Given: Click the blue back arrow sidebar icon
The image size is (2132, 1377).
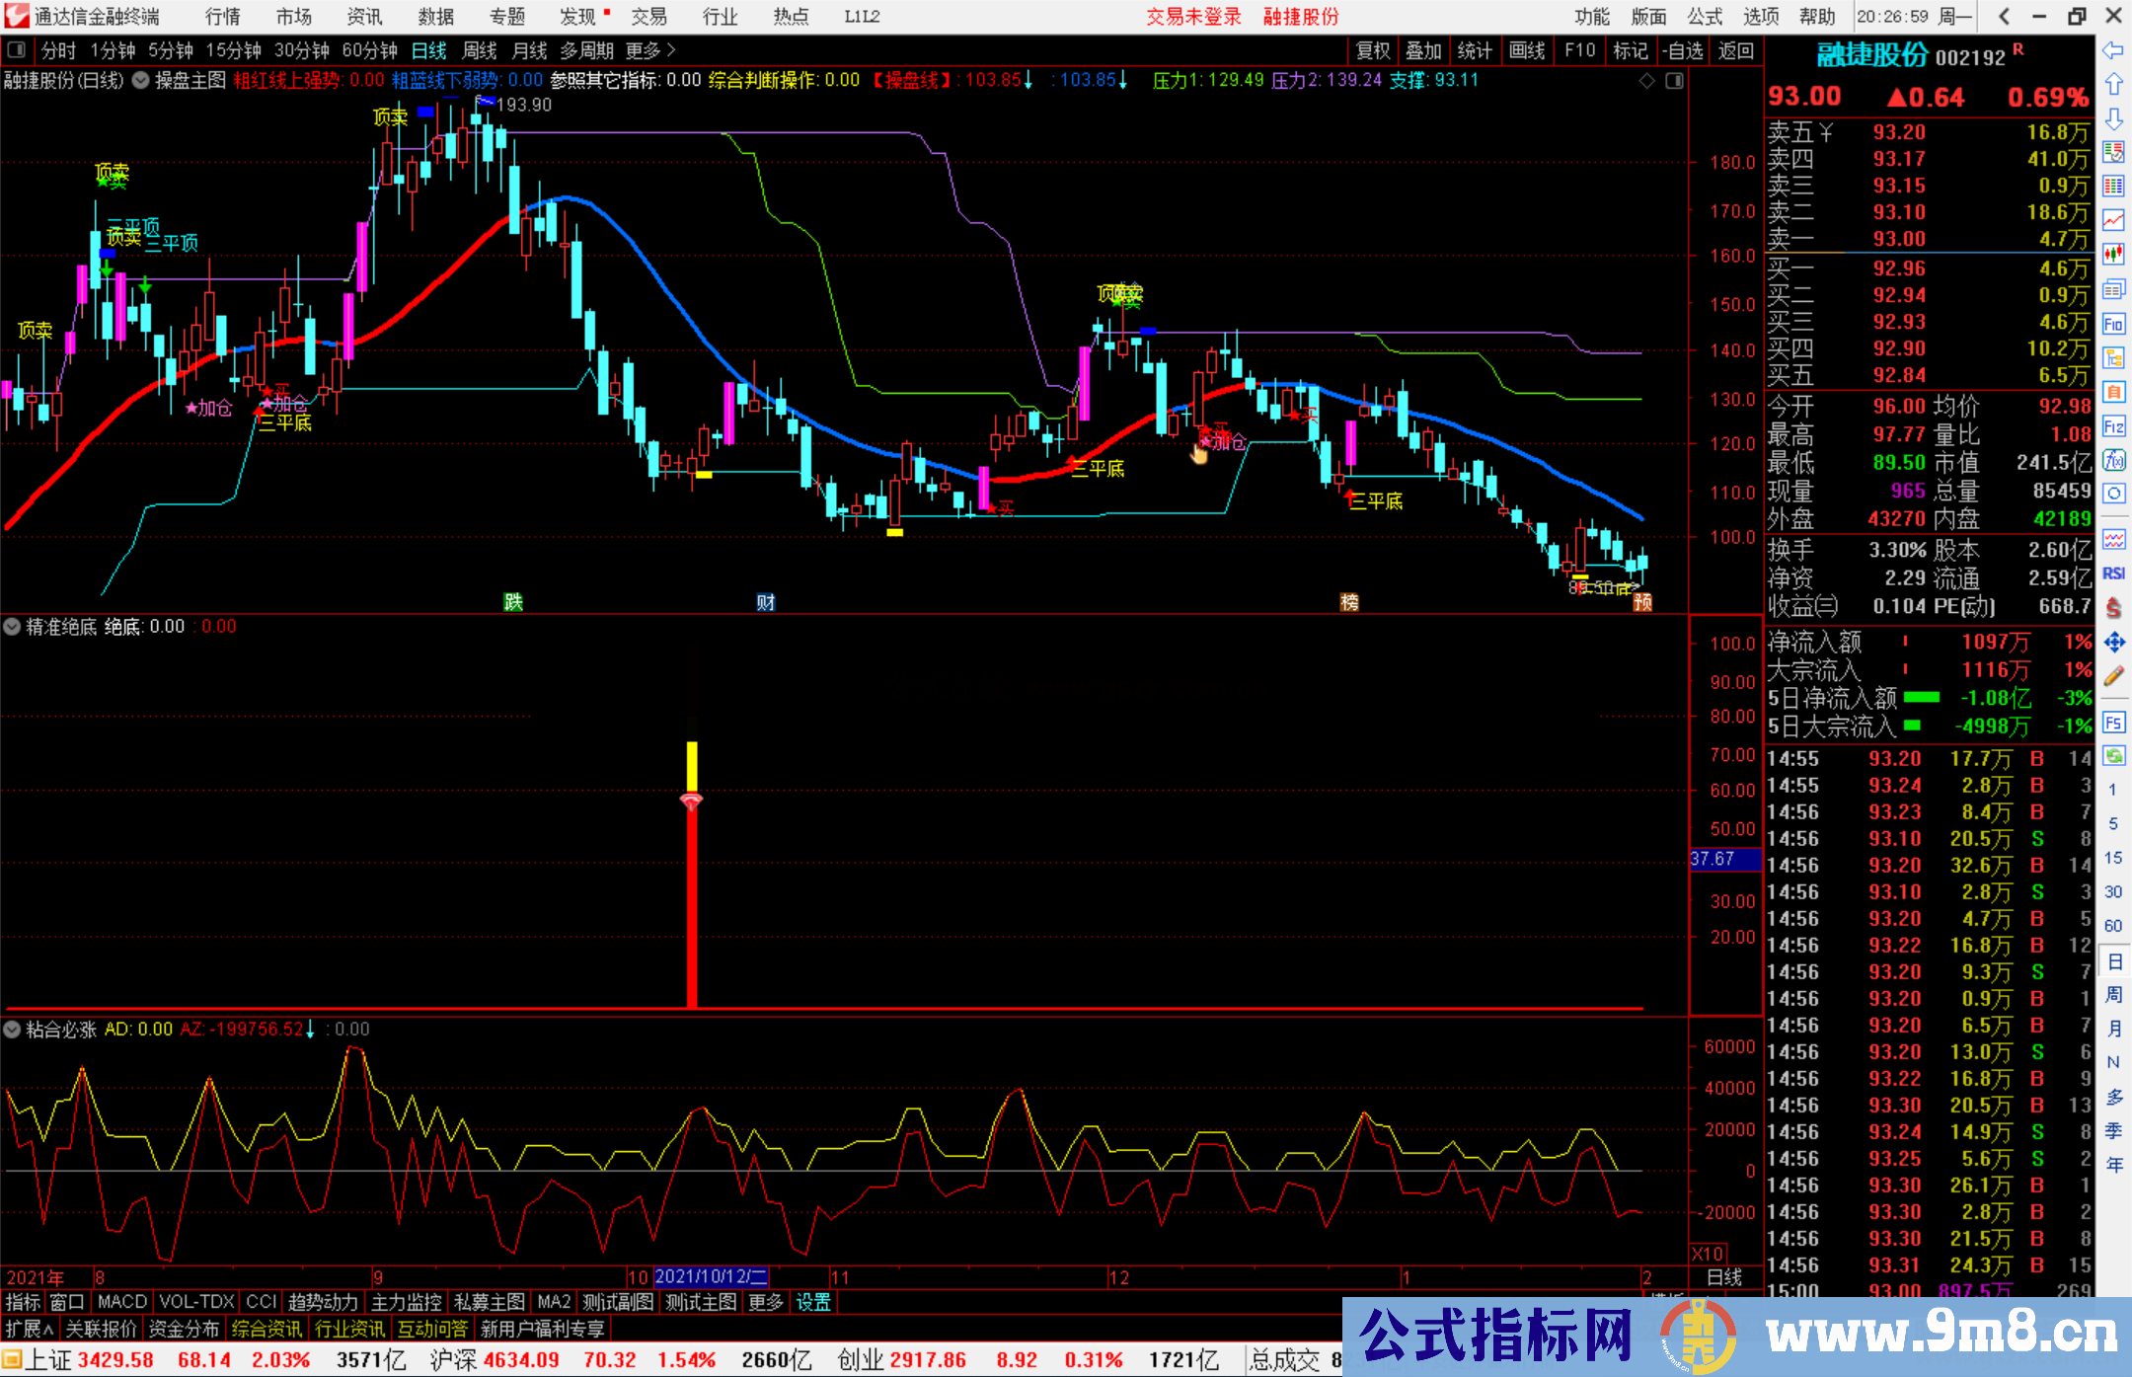Looking at the screenshot, I should (x=2113, y=50).
